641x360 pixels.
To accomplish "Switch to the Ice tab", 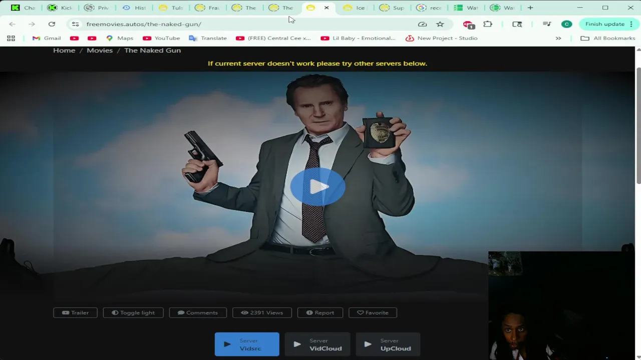I will click(x=355, y=7).
